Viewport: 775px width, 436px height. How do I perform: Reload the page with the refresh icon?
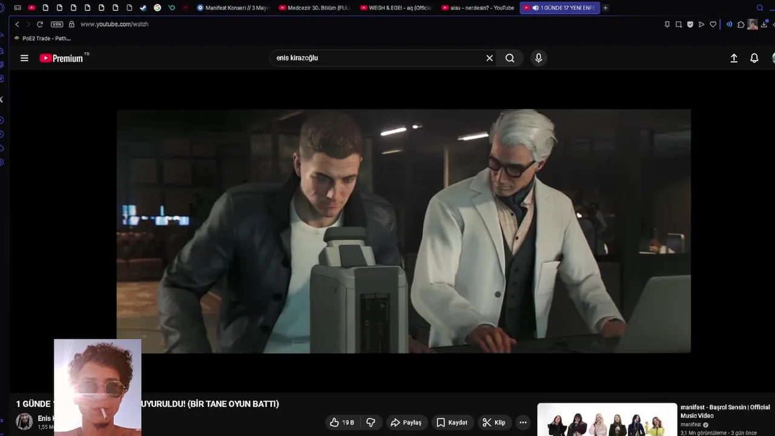40,24
